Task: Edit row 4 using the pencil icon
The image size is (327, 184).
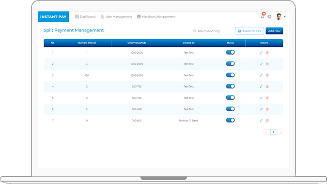Action: coord(261,87)
